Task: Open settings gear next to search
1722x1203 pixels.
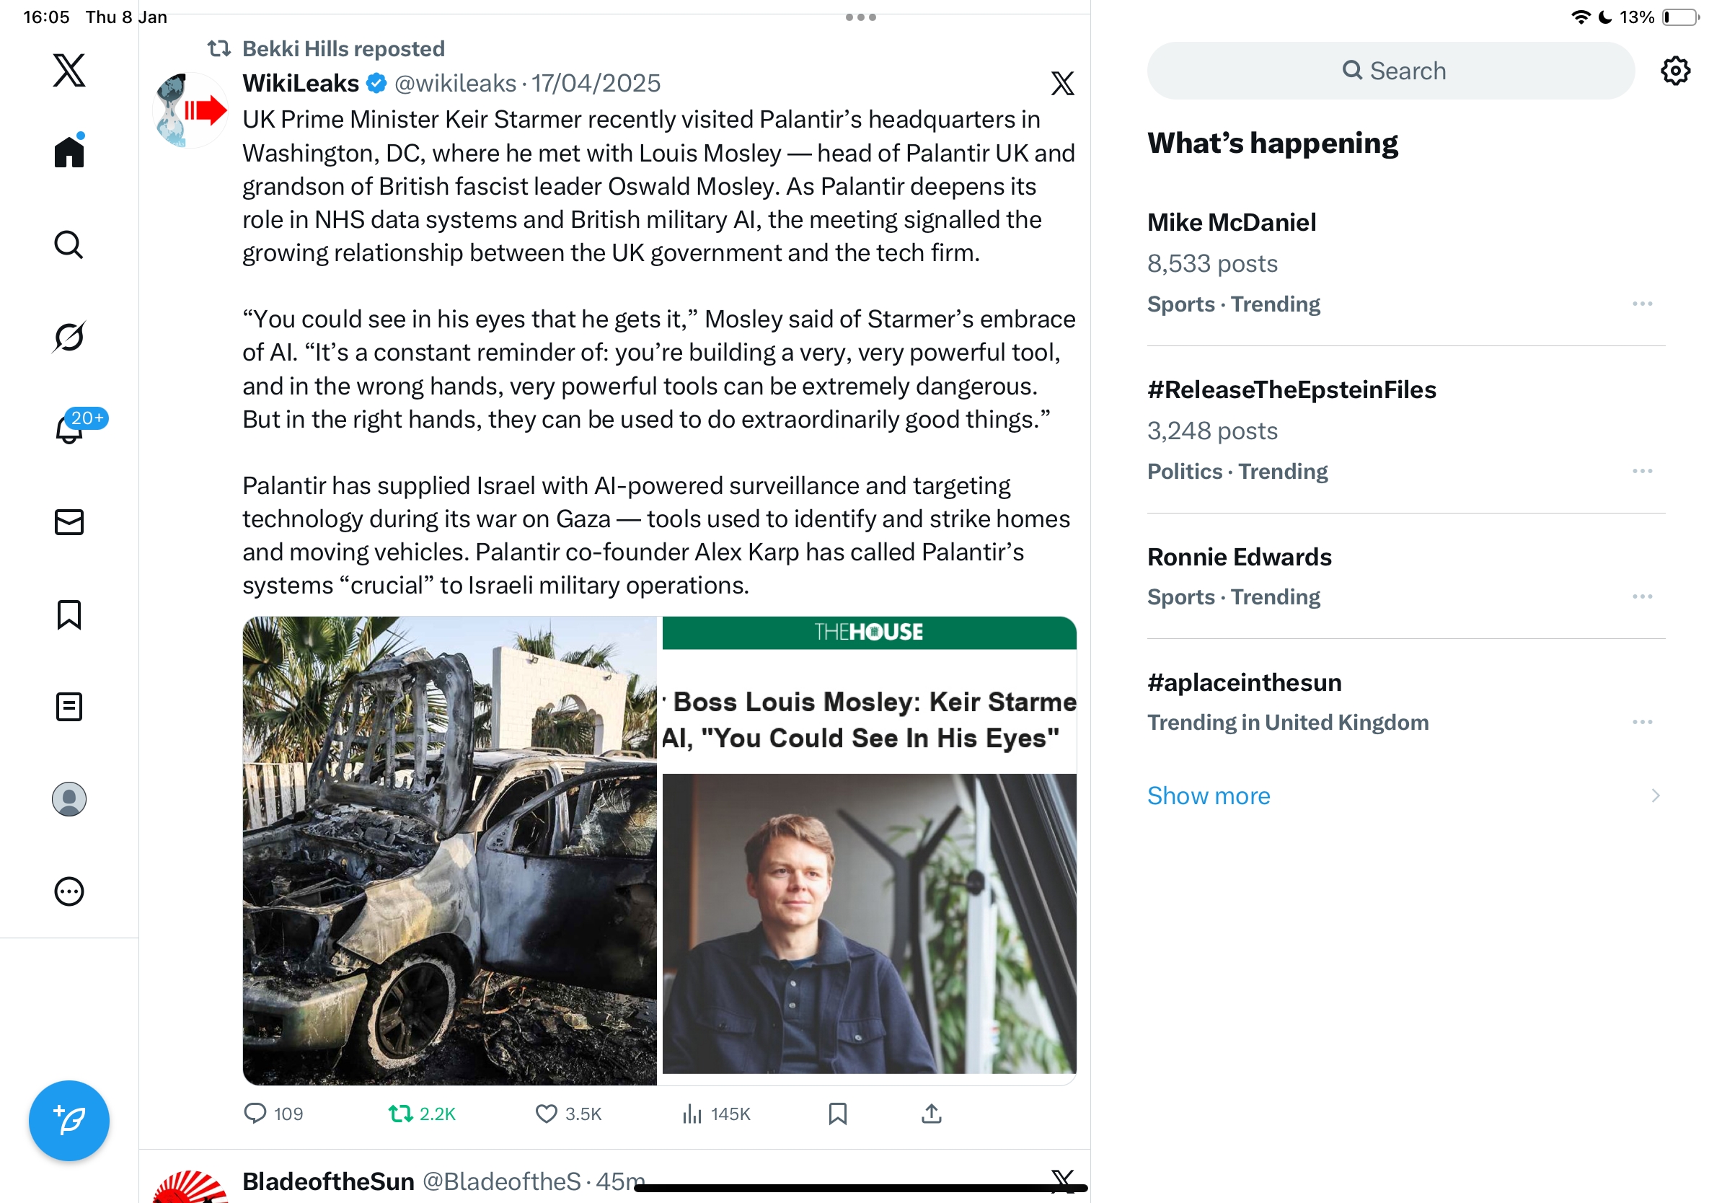Action: [x=1674, y=71]
